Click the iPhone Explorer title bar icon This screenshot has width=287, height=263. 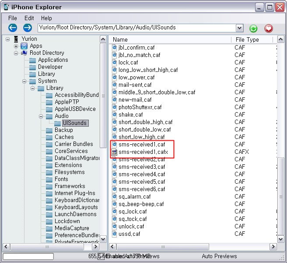click(x=6, y=7)
